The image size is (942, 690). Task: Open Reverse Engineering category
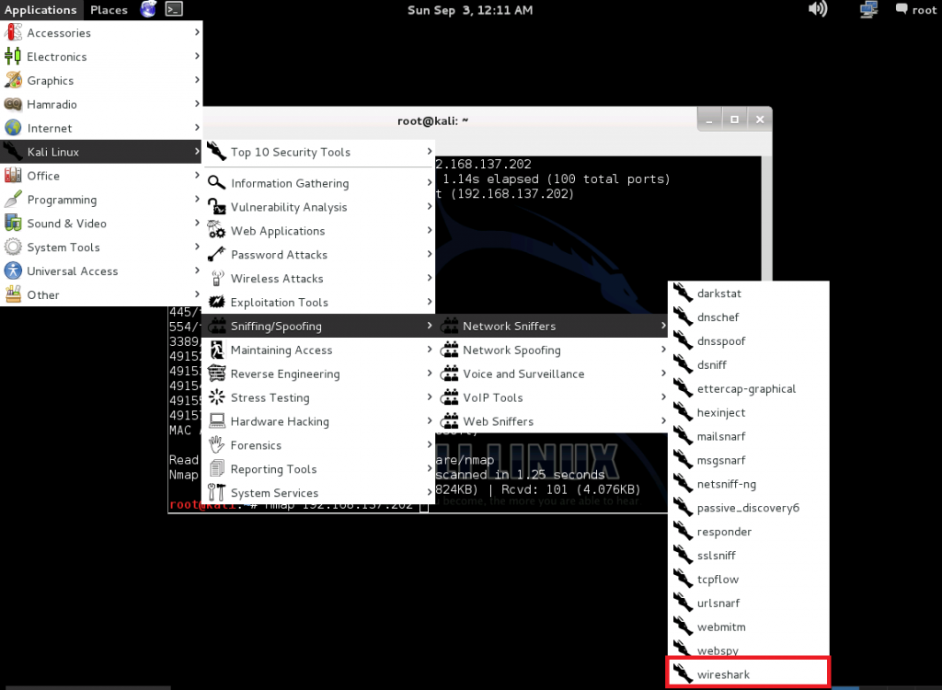click(318, 374)
